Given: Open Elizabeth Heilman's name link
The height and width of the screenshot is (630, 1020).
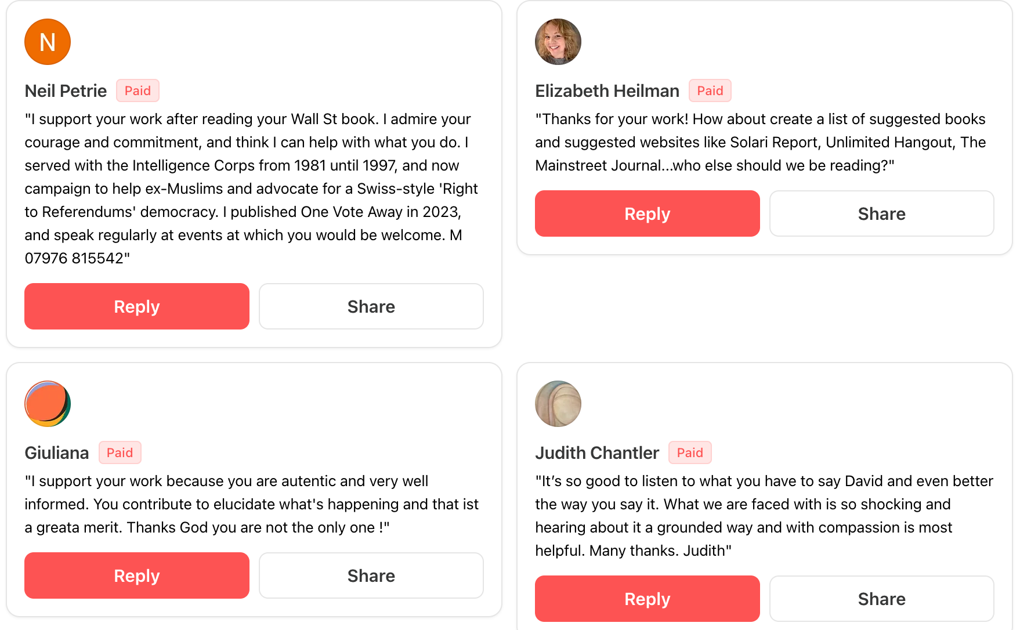Looking at the screenshot, I should coord(607,91).
